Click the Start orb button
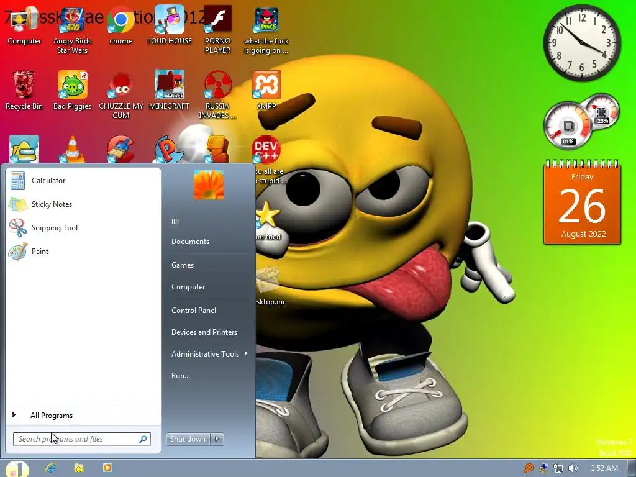The image size is (636, 477). pyautogui.click(x=17, y=469)
